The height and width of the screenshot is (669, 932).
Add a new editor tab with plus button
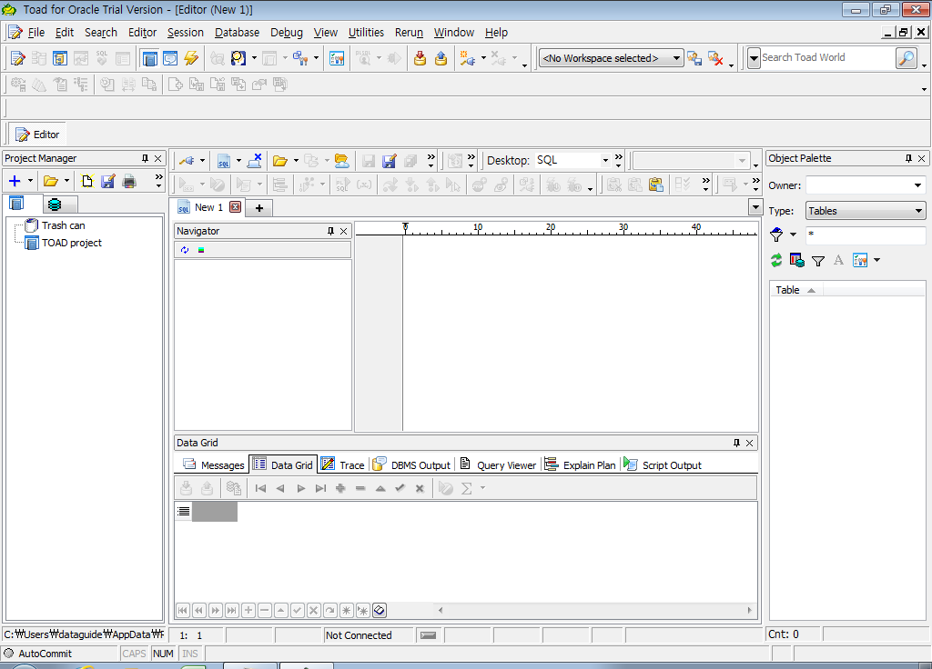click(258, 208)
